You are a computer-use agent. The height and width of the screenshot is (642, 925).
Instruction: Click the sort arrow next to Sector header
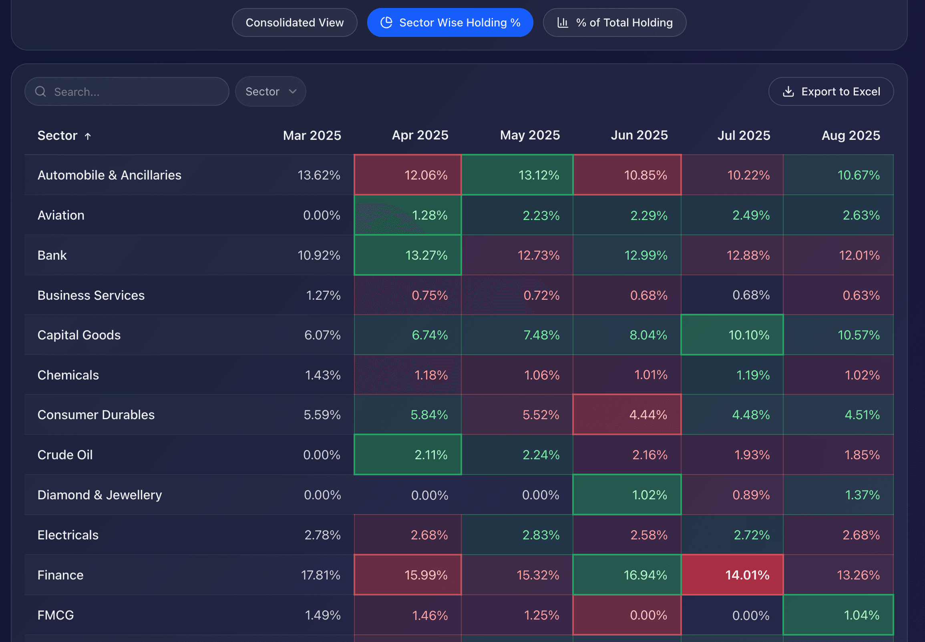click(x=88, y=136)
